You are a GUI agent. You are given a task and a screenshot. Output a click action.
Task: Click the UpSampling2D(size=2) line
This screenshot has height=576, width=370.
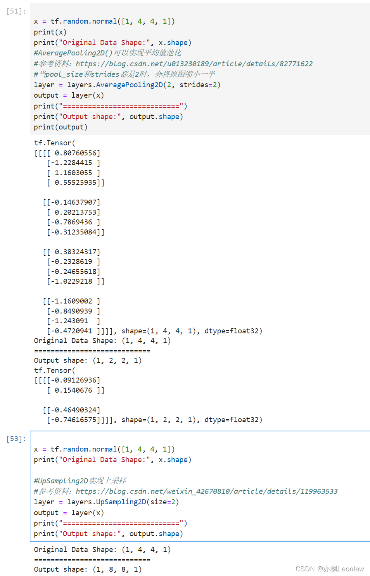[106, 502]
